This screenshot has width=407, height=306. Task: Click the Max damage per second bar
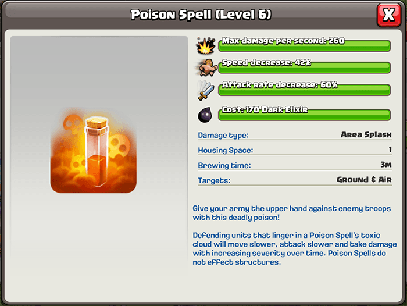(x=305, y=45)
